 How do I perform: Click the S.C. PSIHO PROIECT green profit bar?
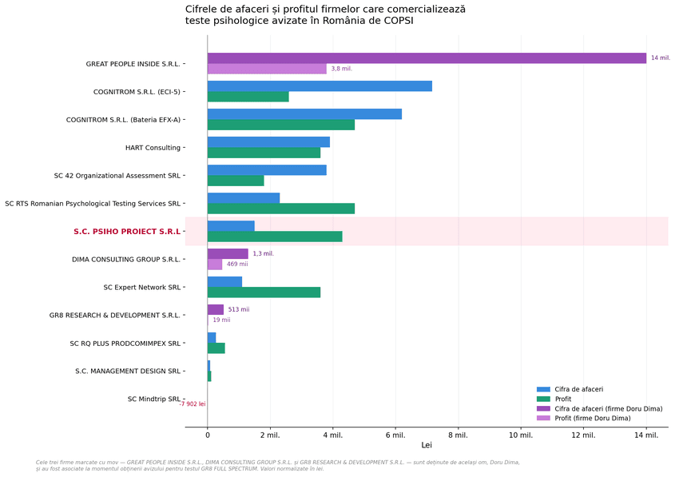[275, 237]
